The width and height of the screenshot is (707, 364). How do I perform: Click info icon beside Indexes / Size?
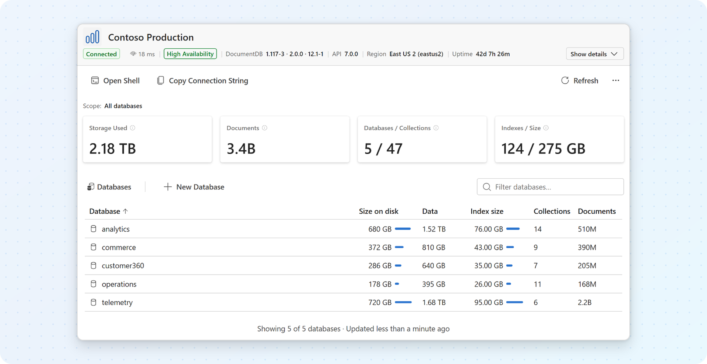(546, 128)
